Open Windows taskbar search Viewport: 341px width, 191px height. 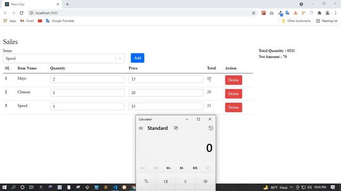(x=13, y=187)
